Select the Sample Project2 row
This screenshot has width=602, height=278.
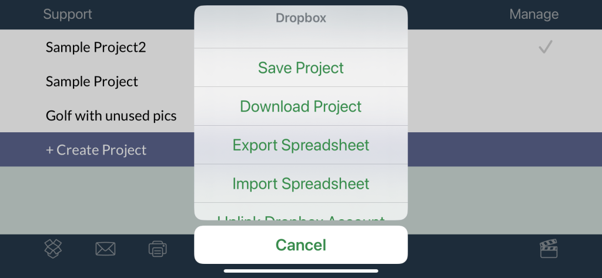[96, 48]
